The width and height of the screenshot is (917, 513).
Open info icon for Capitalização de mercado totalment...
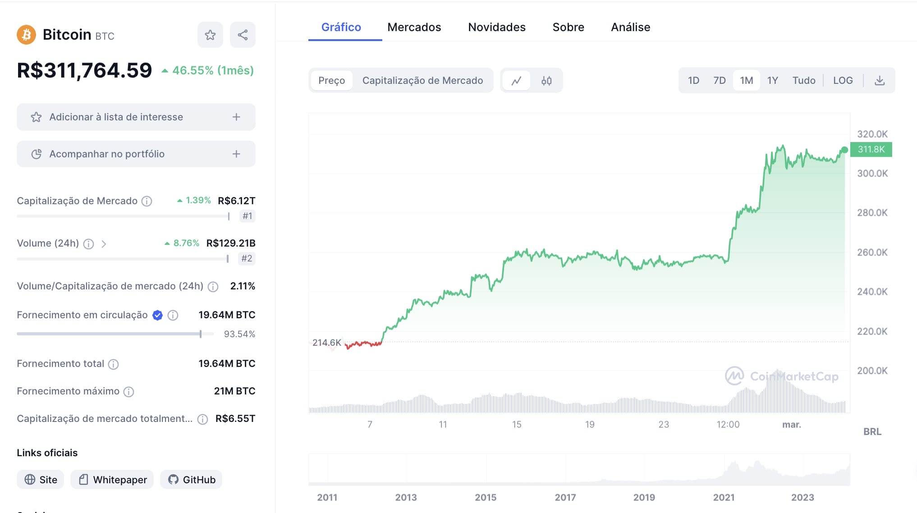click(x=202, y=419)
